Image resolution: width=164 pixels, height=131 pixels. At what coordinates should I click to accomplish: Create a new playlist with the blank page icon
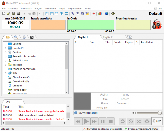pyautogui.click(x=4, y=14)
